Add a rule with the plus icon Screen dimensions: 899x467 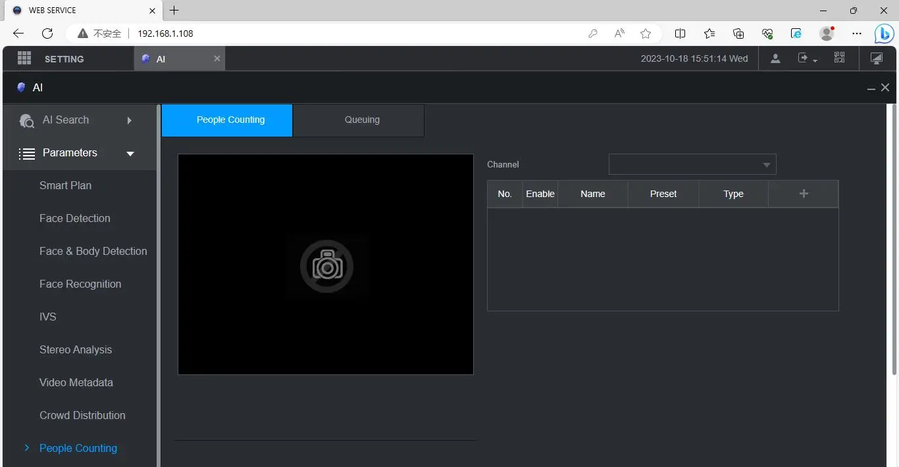tap(804, 193)
